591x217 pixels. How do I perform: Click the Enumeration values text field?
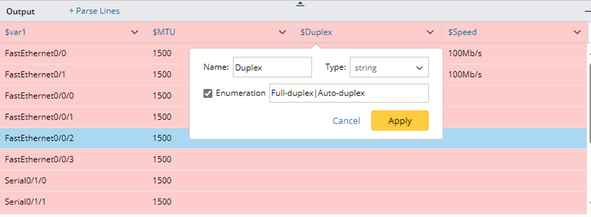point(349,93)
